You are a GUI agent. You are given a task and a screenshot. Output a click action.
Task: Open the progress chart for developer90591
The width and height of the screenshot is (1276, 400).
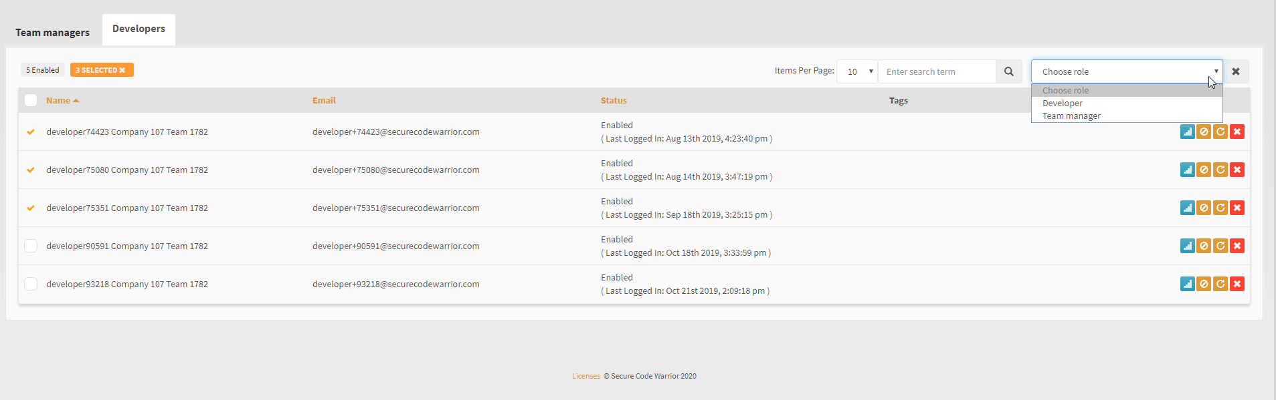pos(1188,246)
